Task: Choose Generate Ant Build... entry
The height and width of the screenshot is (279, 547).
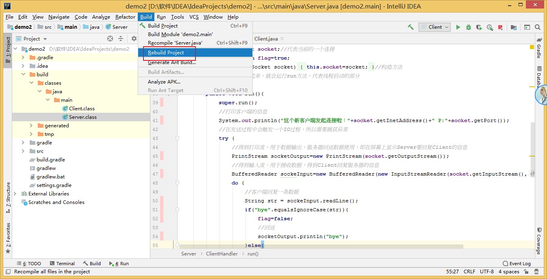Action: pos(195,62)
